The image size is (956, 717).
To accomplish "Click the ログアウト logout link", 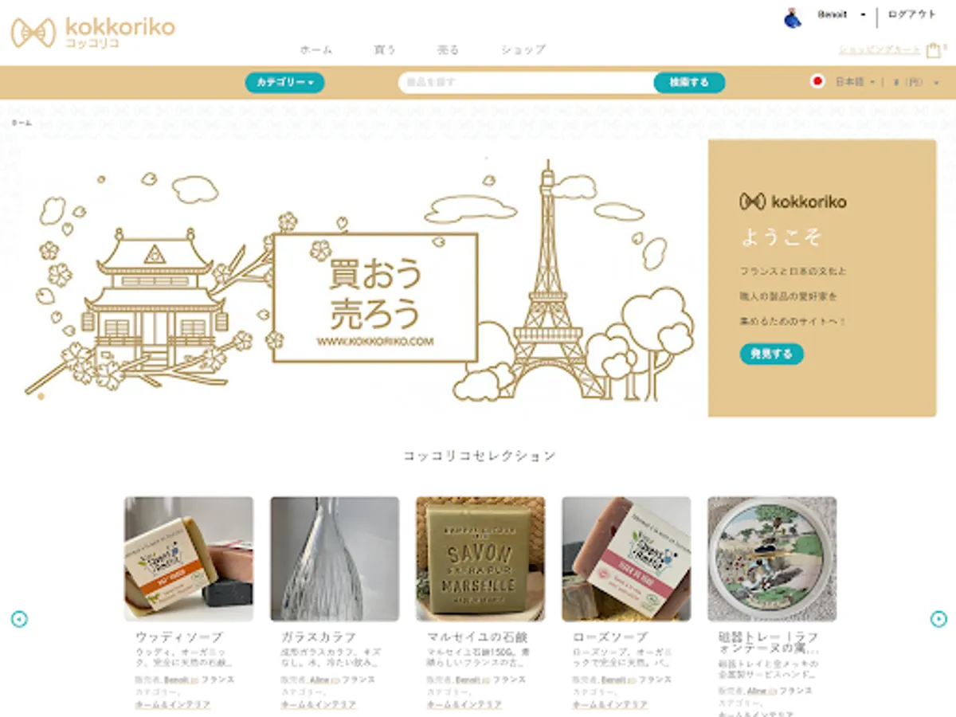I will 912,14.
